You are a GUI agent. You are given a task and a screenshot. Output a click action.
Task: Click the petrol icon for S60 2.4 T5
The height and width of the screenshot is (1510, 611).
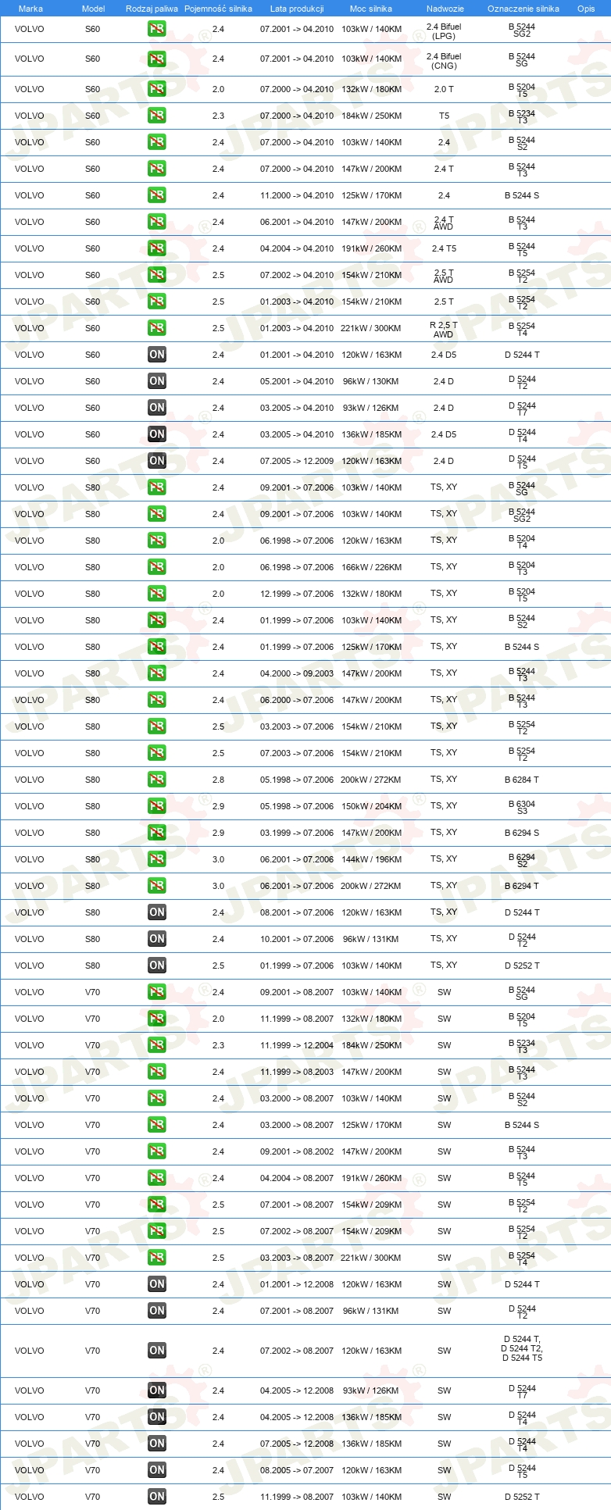coord(157,248)
